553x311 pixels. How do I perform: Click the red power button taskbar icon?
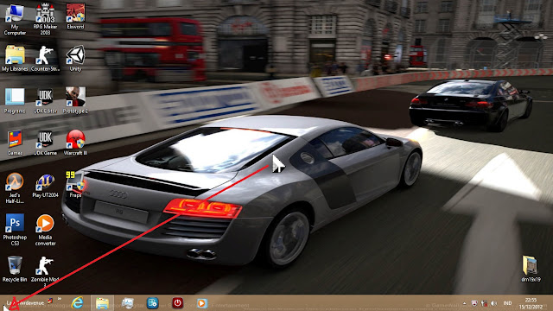pos(177,303)
